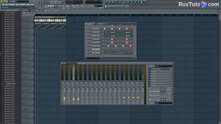Open the EDIT menu
Screen dimensions: 221x124
click(x=7, y=4)
